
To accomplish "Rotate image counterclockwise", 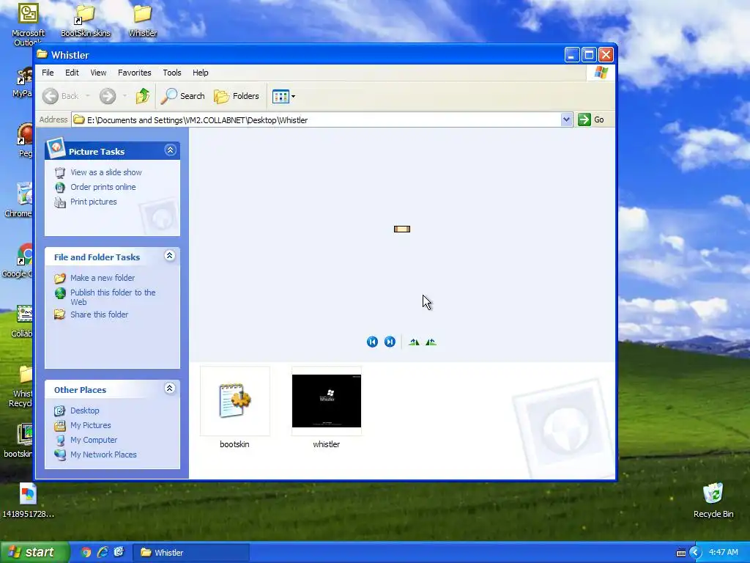I will 431,342.
